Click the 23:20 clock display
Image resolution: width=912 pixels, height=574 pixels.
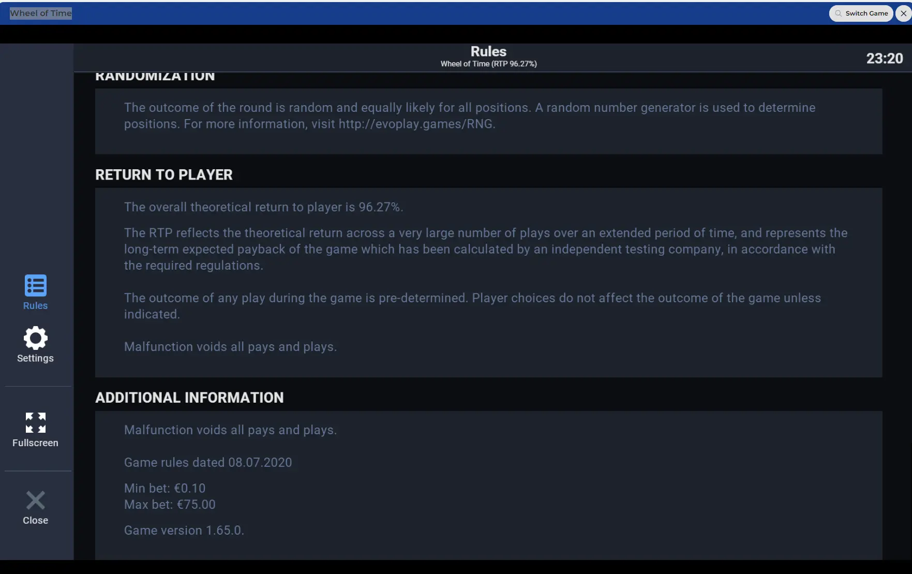[885, 58]
